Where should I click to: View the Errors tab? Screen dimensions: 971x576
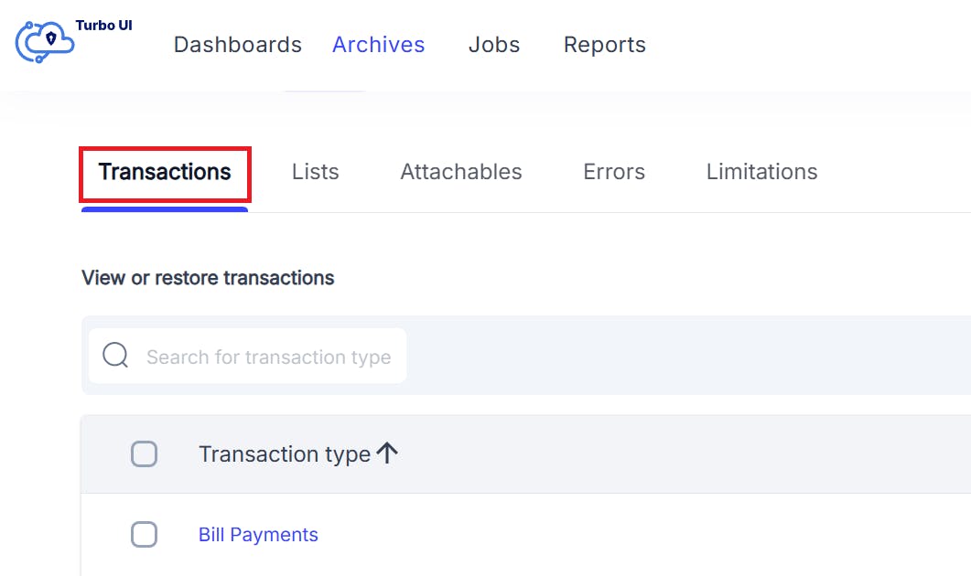(613, 172)
